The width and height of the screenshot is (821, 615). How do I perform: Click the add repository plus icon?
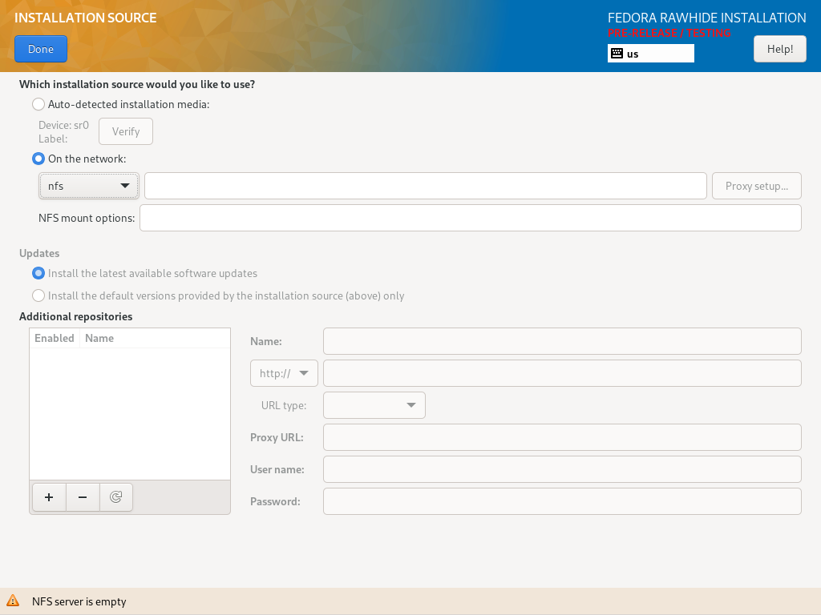pos(49,496)
